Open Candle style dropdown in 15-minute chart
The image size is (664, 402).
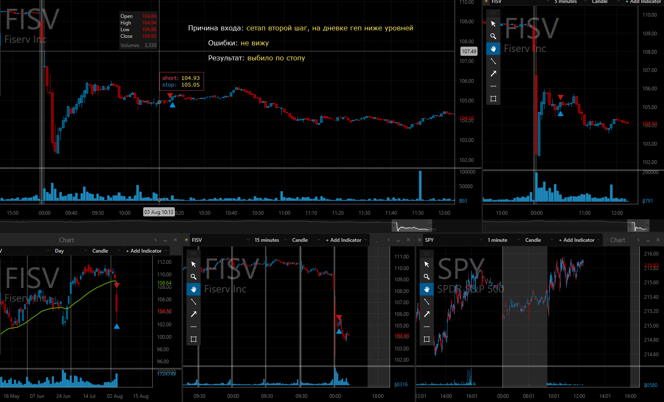tap(306, 240)
